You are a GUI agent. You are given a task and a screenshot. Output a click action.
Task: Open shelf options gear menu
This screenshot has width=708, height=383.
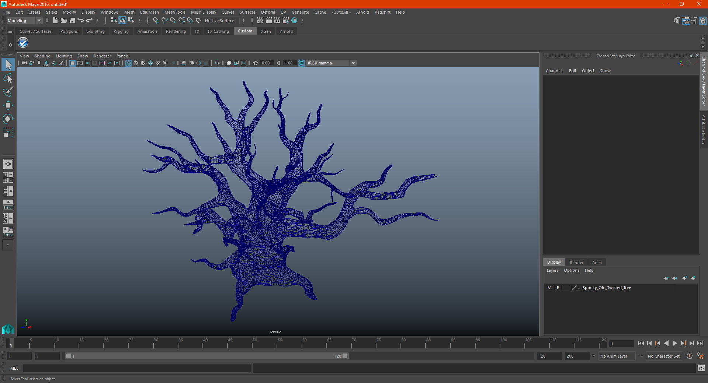(10, 45)
